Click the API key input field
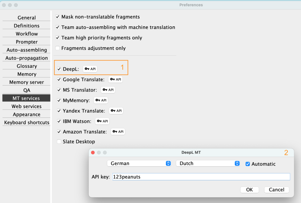 201,177
